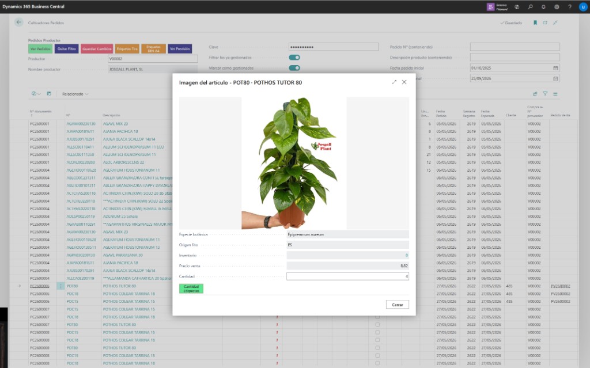
Task: Click the Quitar Filtro button
Action: [67, 49]
